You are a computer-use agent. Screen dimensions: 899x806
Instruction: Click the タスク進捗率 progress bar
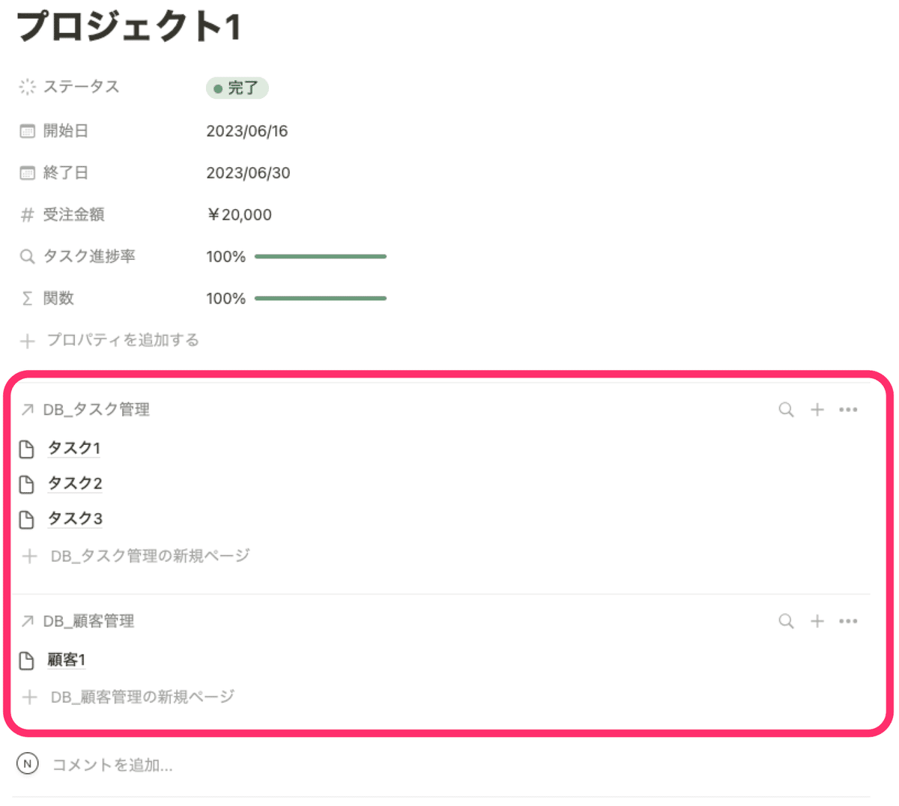[321, 256]
